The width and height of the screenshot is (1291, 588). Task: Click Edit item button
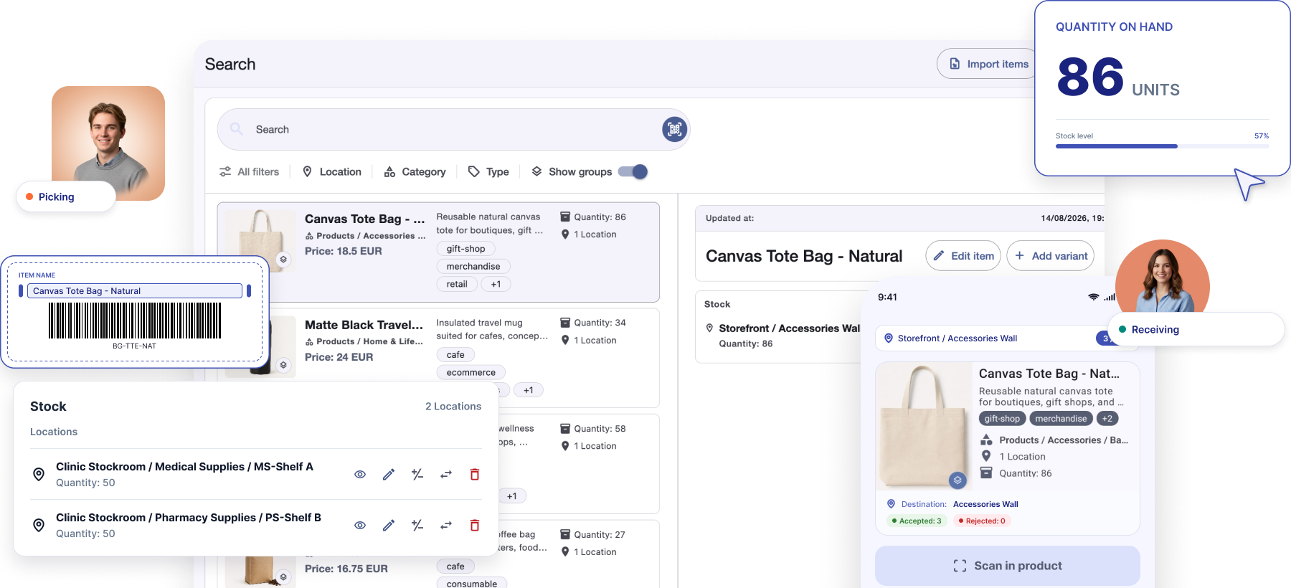(x=963, y=256)
